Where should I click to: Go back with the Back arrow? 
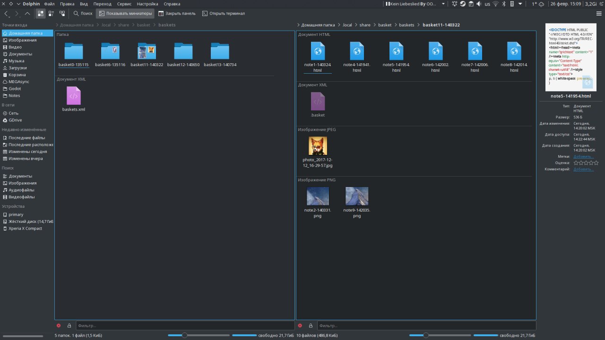[x=5, y=14]
